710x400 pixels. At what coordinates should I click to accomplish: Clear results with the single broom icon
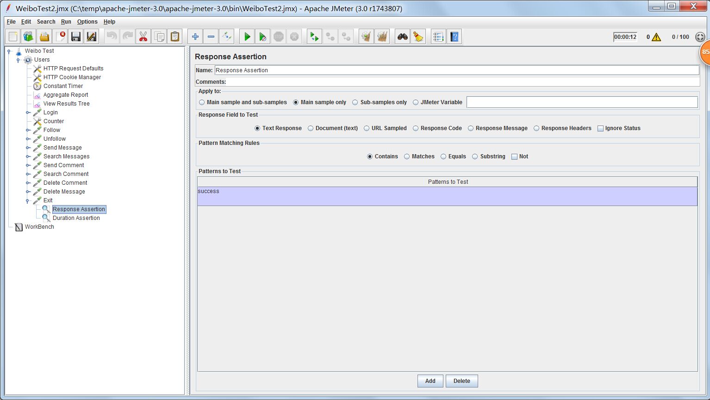coord(367,37)
